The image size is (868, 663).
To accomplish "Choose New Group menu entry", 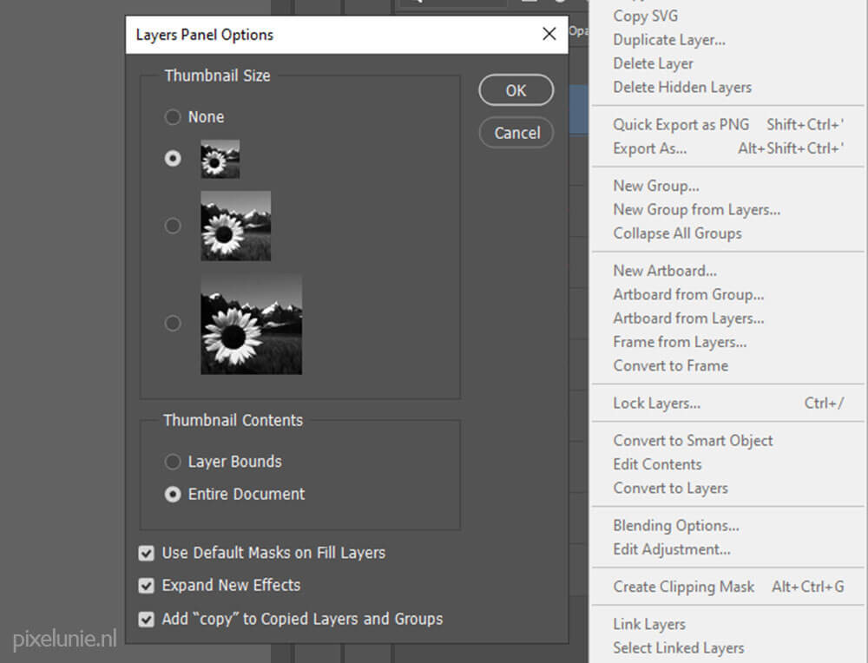I will pyautogui.click(x=656, y=186).
